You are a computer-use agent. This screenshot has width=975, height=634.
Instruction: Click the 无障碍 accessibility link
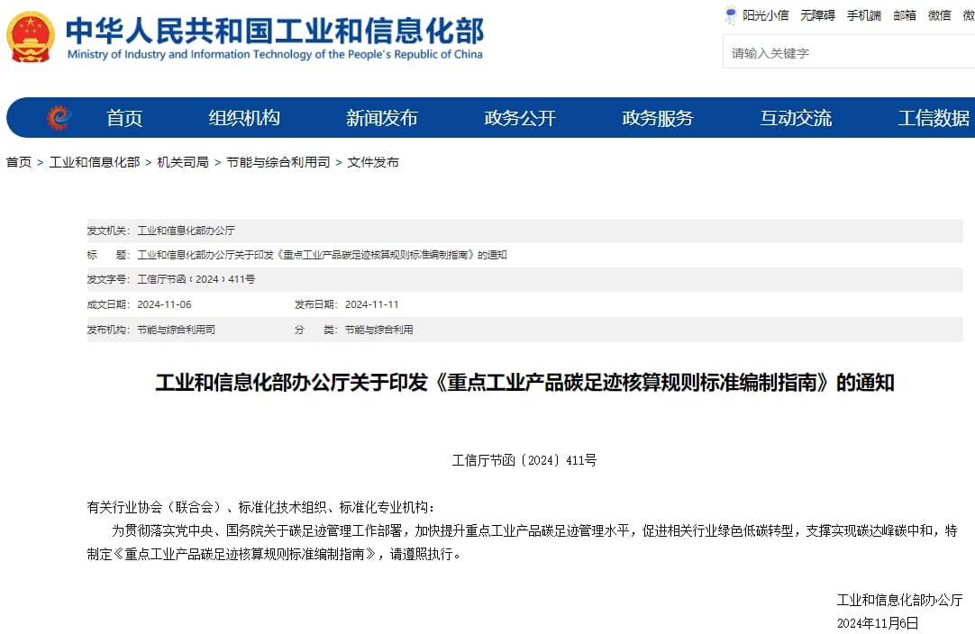[817, 15]
